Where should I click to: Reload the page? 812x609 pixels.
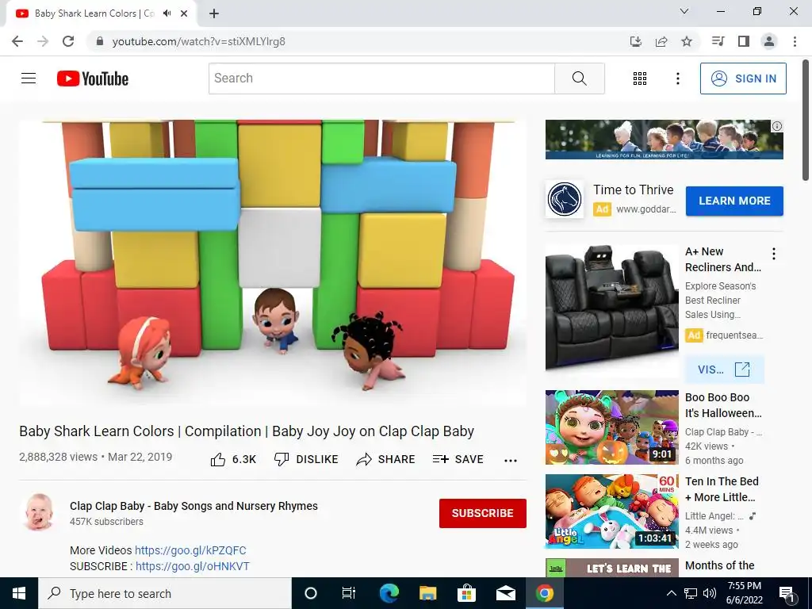coord(68,41)
